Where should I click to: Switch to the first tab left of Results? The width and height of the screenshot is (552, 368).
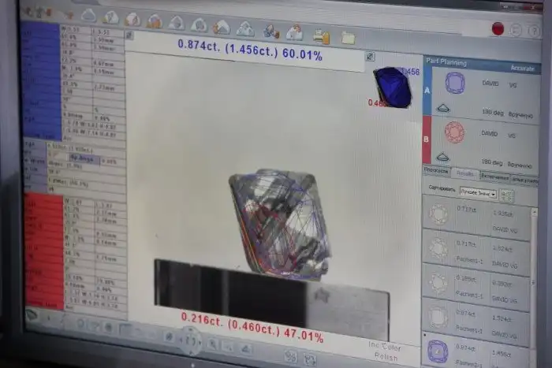[x=436, y=170]
